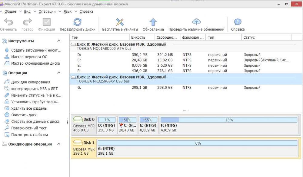Reload disks with Перезагрузить диски icon

pos(77,22)
